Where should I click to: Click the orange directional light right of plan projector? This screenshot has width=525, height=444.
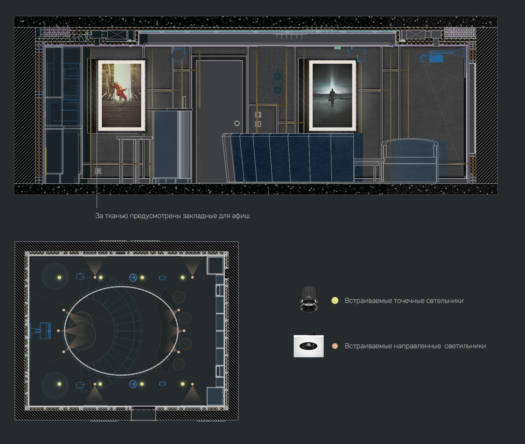pyautogui.click(x=58, y=331)
